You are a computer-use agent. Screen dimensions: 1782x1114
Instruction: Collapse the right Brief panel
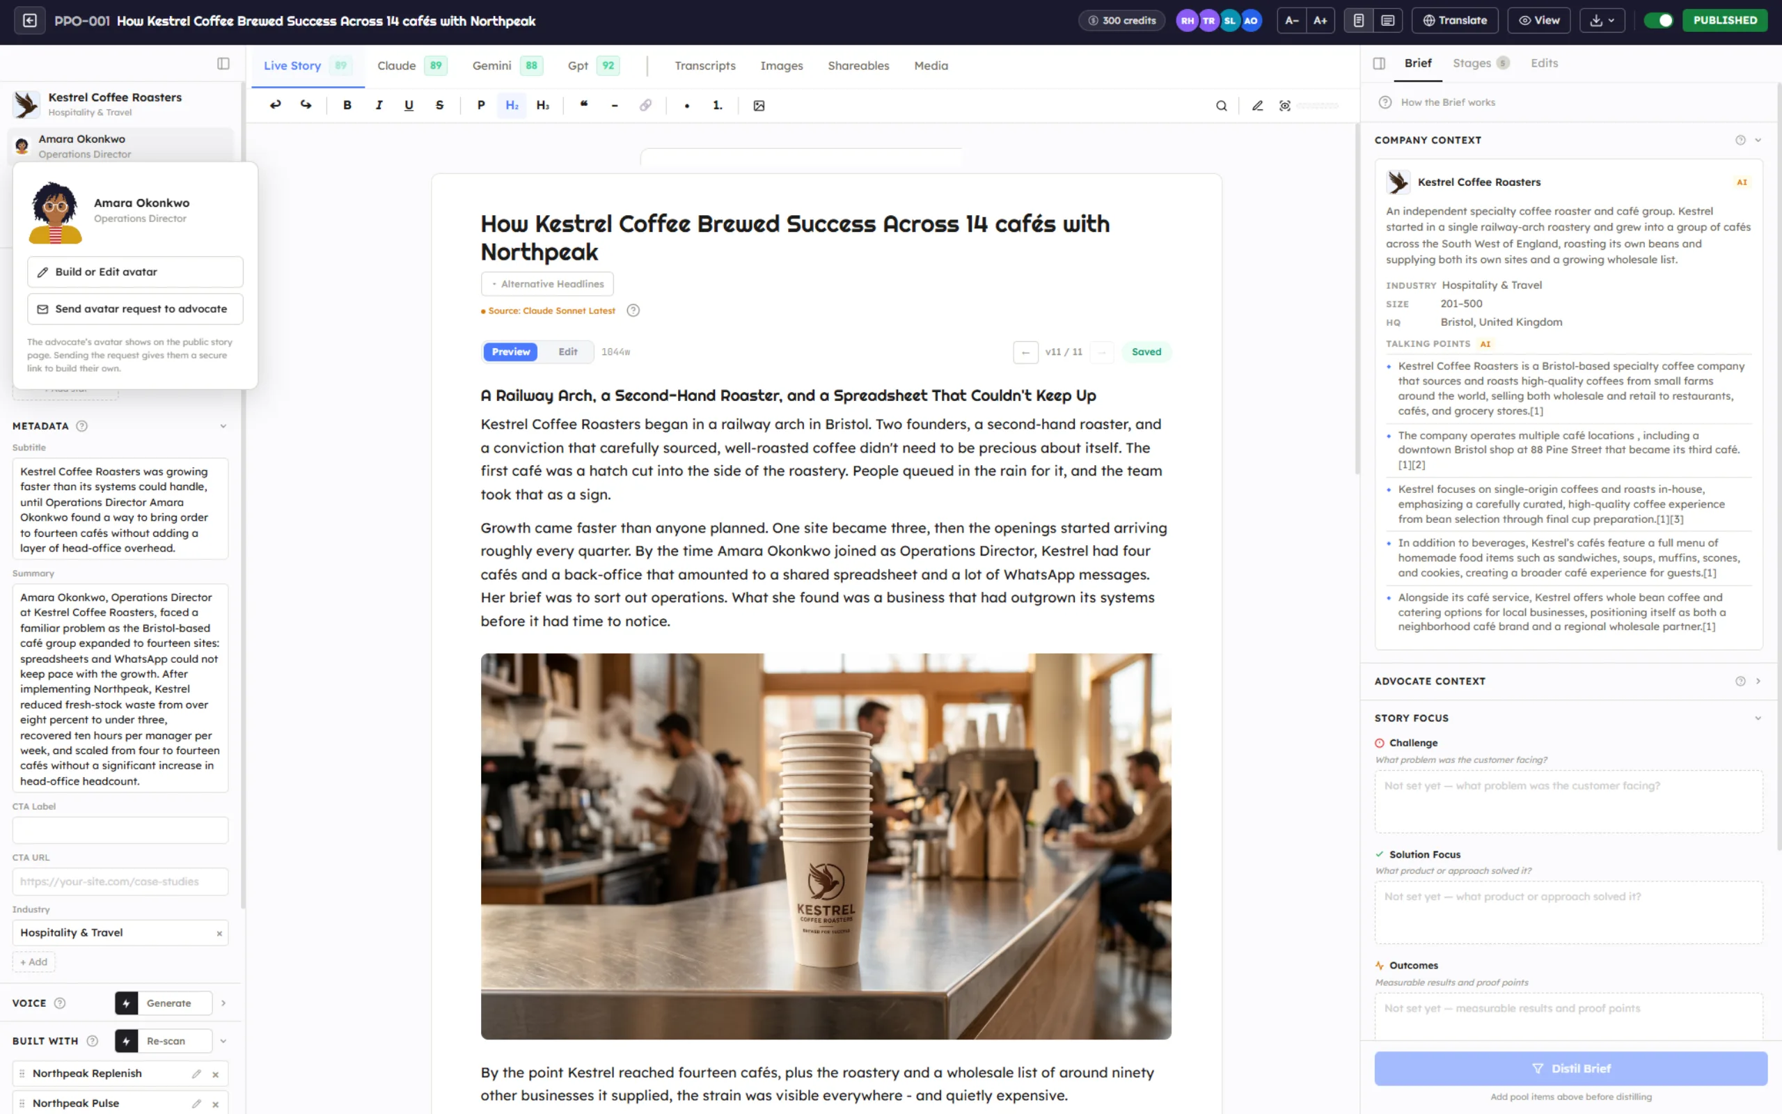1379,63
